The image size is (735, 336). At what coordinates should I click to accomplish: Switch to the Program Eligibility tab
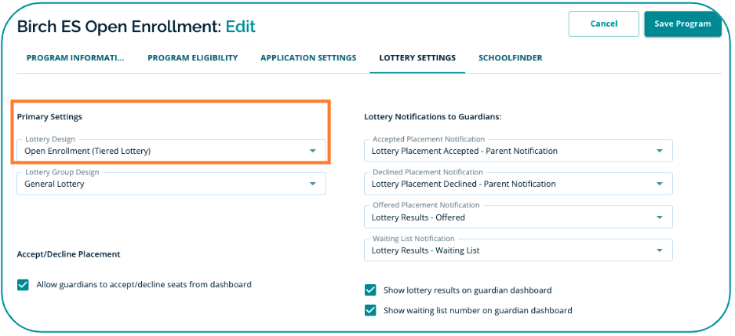(192, 58)
